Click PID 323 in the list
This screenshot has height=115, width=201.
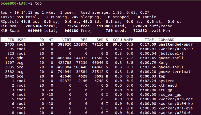point(11,53)
